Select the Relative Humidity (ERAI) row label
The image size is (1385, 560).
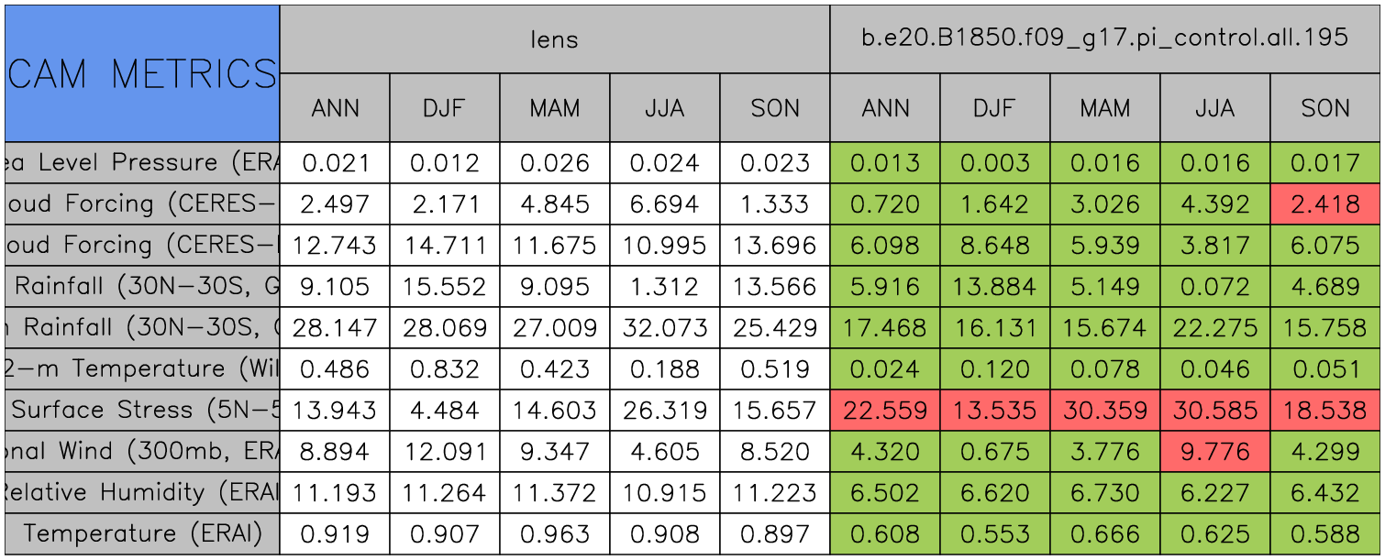point(141,493)
